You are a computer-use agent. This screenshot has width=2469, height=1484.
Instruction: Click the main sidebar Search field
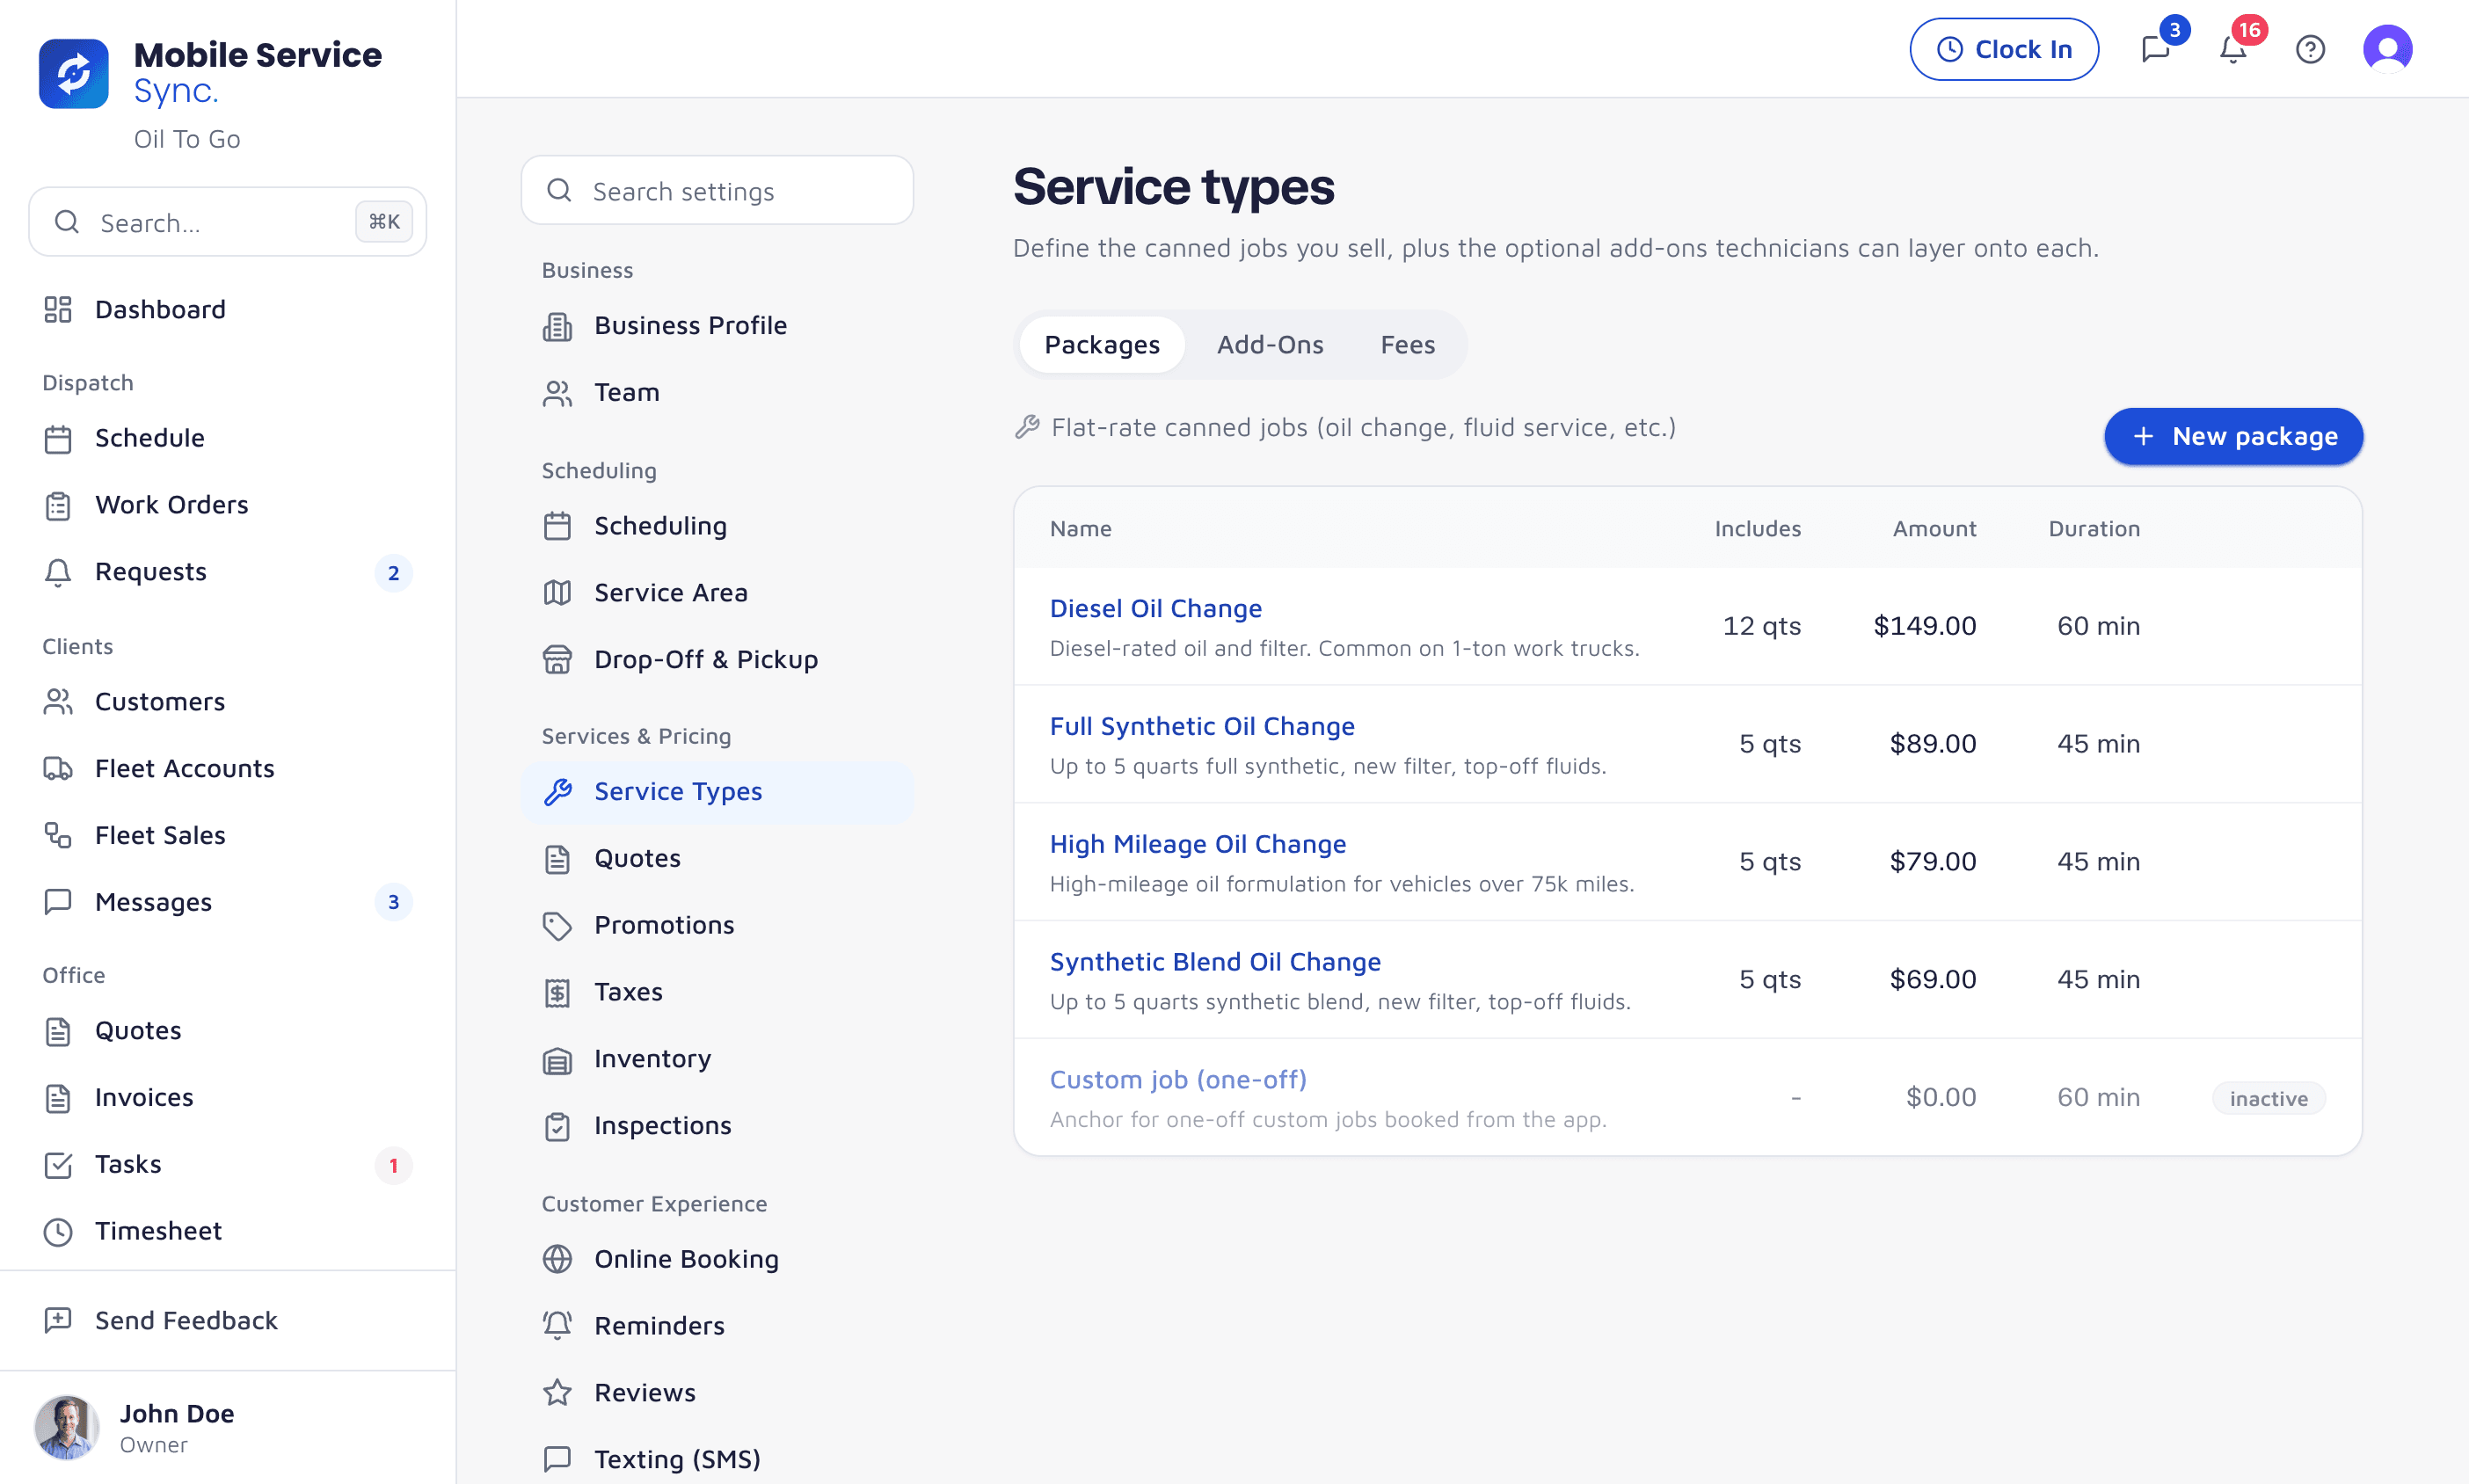coord(228,222)
